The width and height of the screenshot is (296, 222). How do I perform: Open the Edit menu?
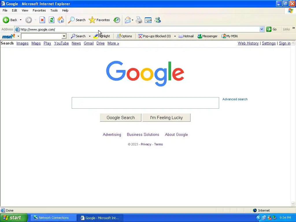14,10
